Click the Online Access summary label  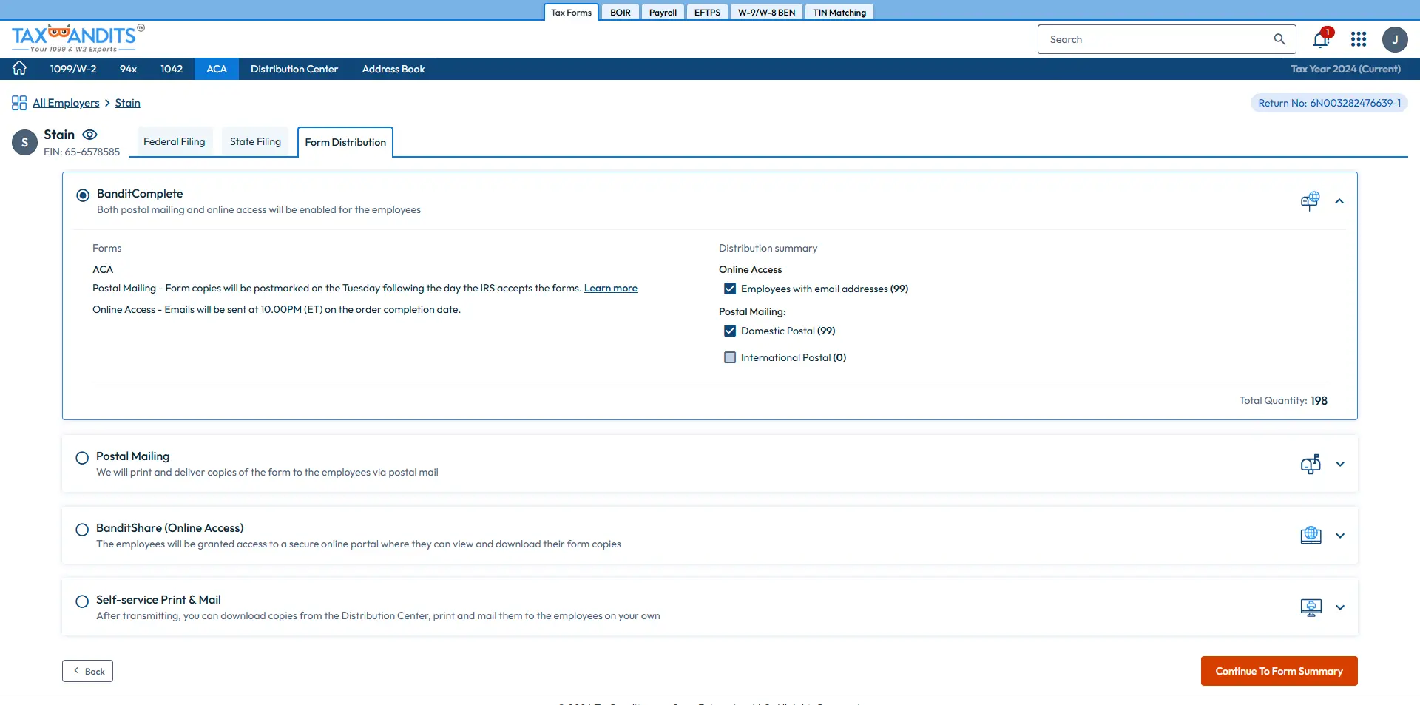coord(750,269)
